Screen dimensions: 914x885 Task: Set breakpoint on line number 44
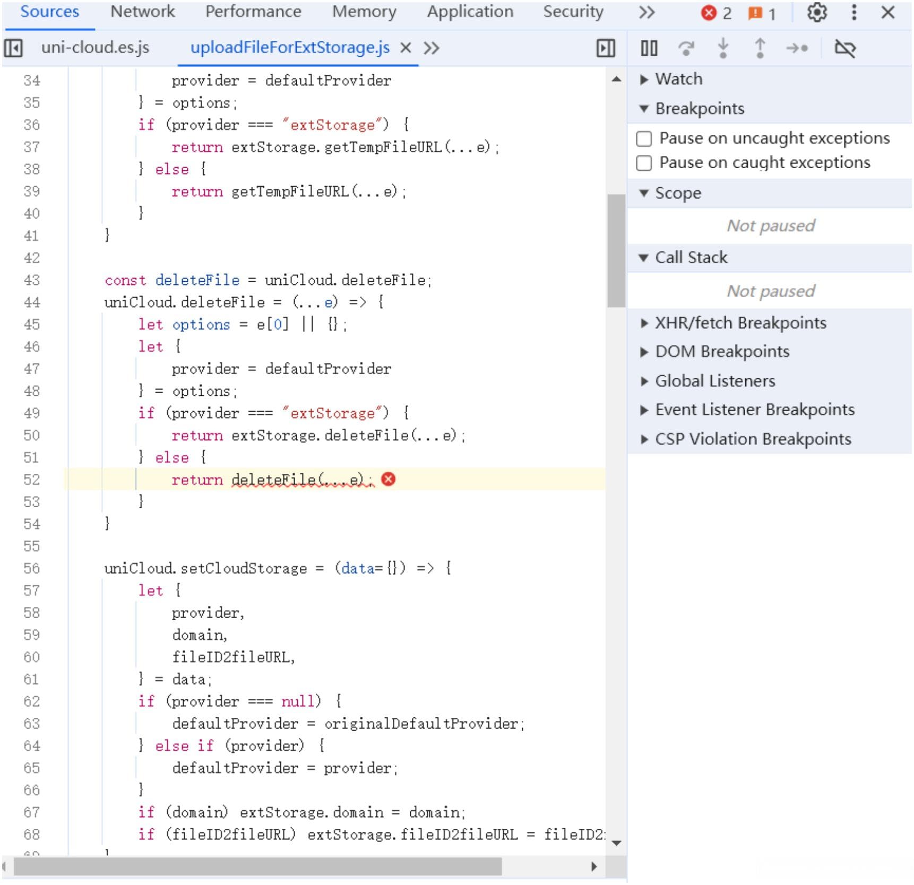click(32, 302)
